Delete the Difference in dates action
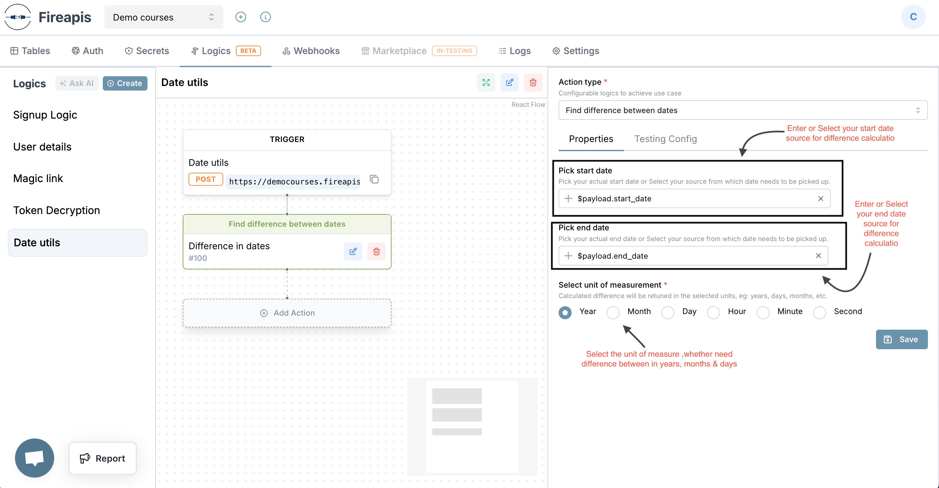Image resolution: width=939 pixels, height=488 pixels. (x=376, y=251)
